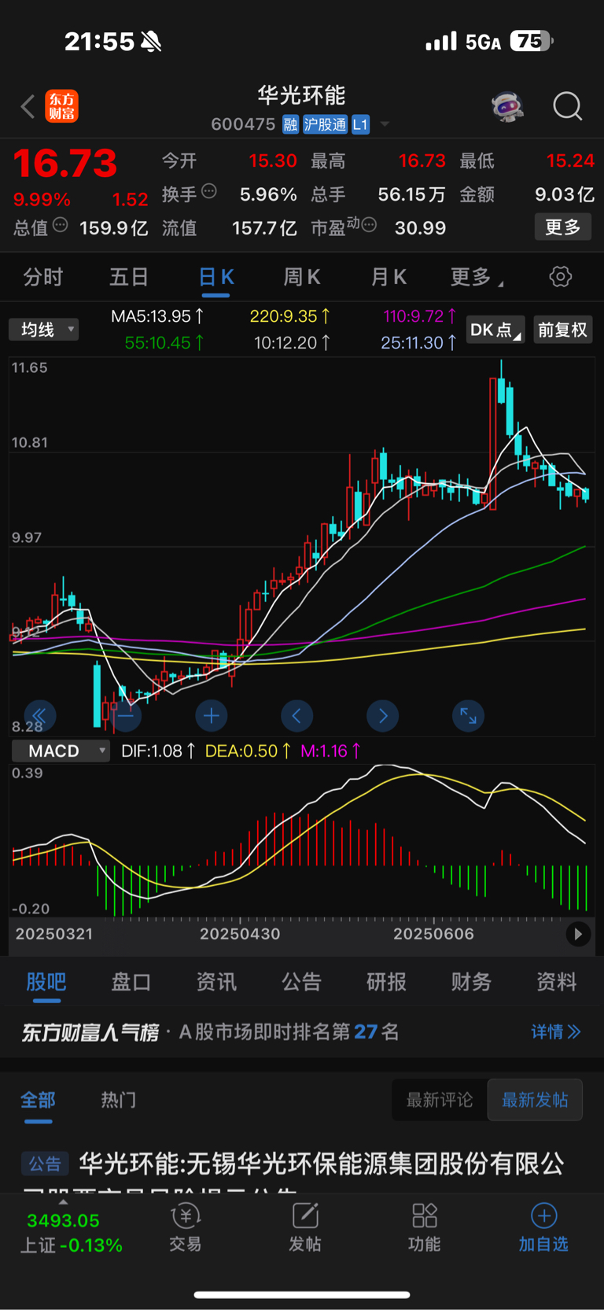Tap the 110:9.72 average label

(x=420, y=316)
